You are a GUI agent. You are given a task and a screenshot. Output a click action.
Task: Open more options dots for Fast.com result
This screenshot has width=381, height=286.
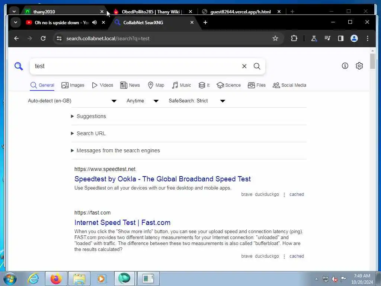(x=284, y=256)
